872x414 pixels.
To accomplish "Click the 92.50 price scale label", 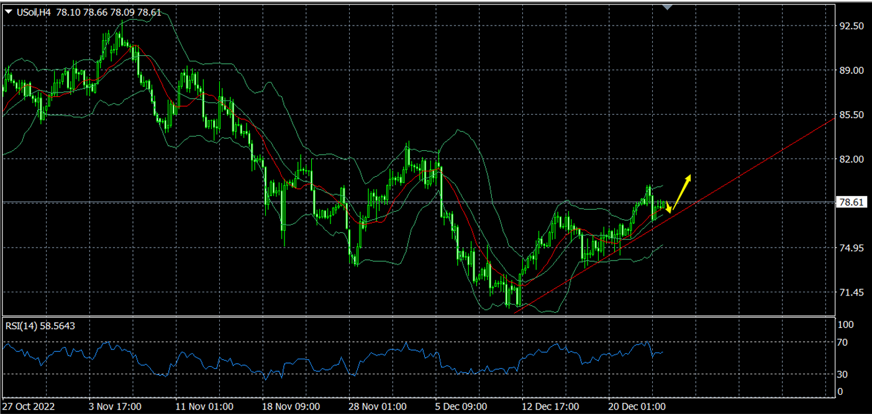I will pyautogui.click(x=851, y=26).
